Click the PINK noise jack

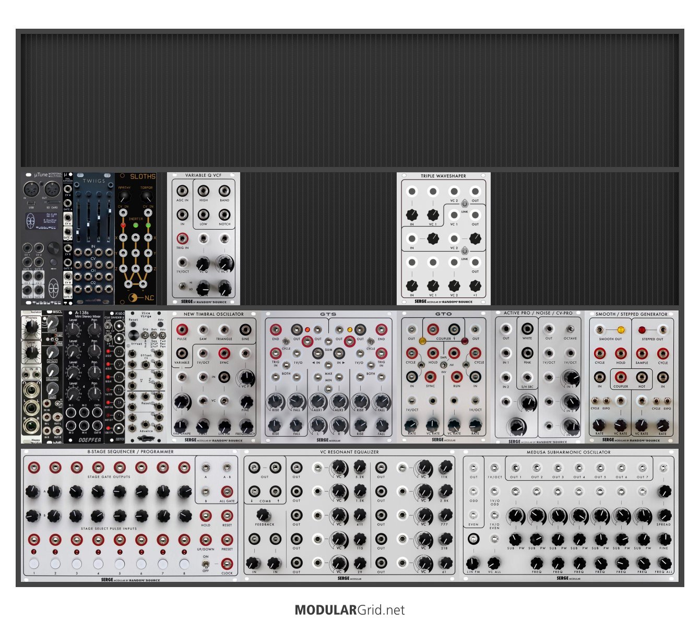(x=527, y=353)
